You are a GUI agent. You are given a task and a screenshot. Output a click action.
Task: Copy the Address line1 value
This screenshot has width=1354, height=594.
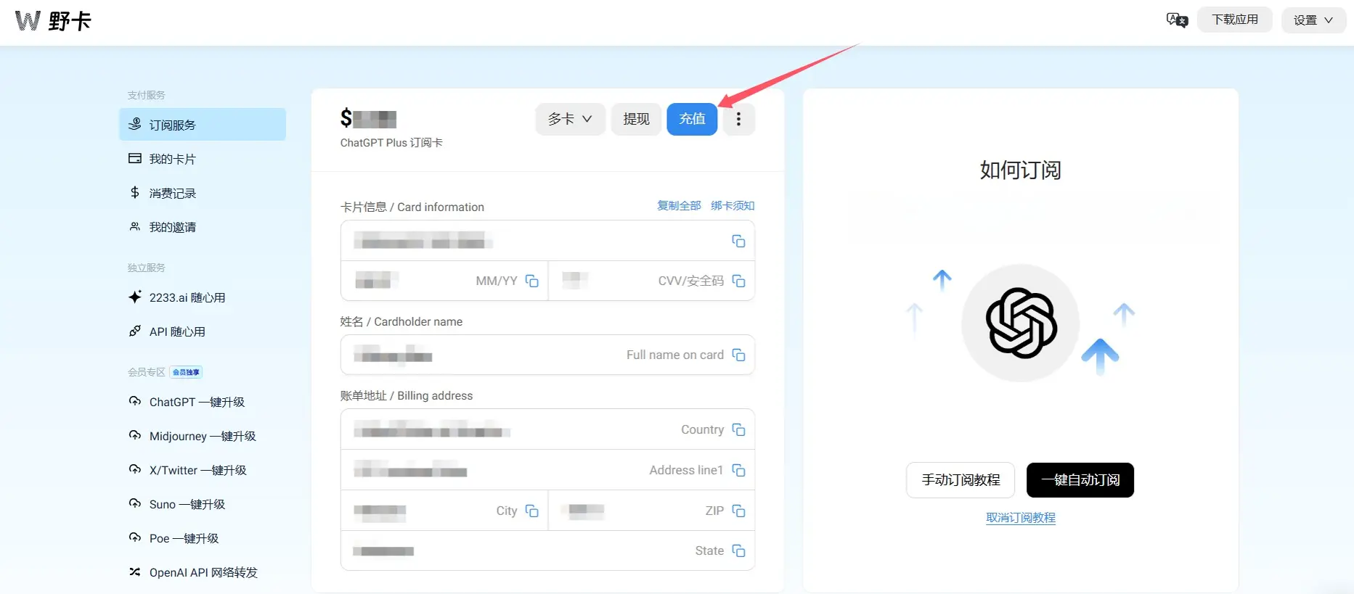[738, 470]
